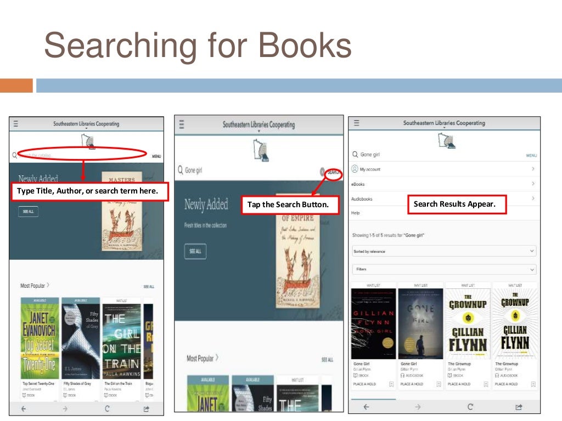
Task: Bookmark the Gone Girl audiobook result
Action: (439, 384)
